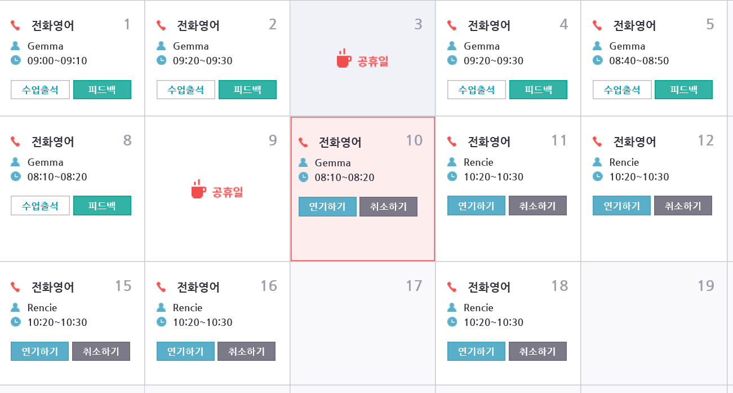Viewport: 733px width, 393px height.
Task: Click the 전화영어 title on day 12
Action: pyautogui.click(x=634, y=142)
